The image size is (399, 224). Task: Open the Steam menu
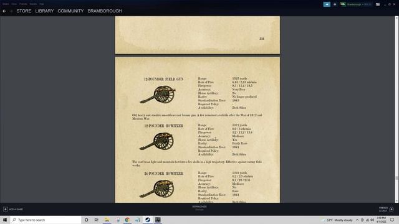[x=6, y=4]
